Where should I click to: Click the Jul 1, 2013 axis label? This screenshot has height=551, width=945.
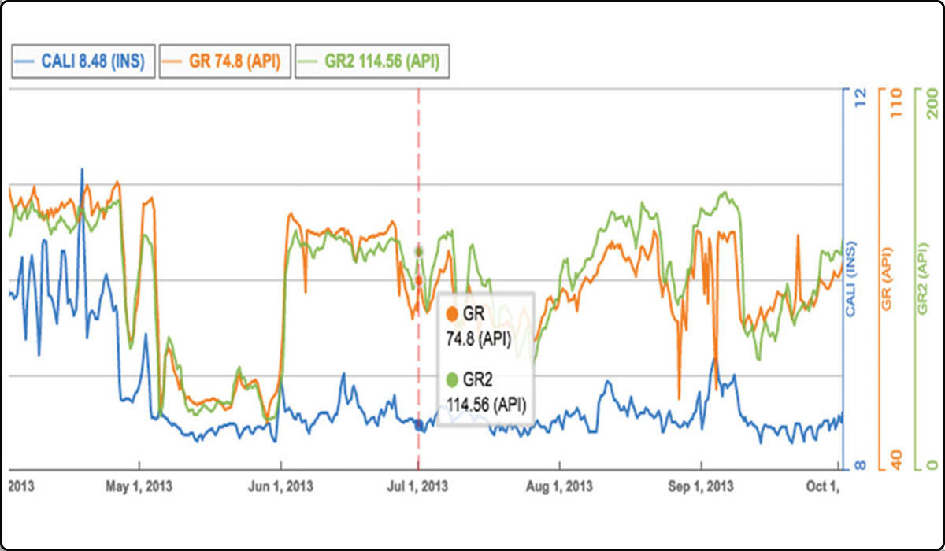(x=418, y=486)
